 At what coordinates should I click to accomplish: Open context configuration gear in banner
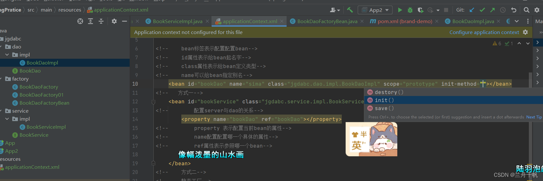pyautogui.click(x=525, y=32)
